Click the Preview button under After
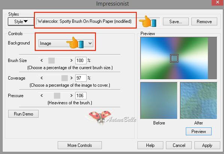 [x=199, y=131]
